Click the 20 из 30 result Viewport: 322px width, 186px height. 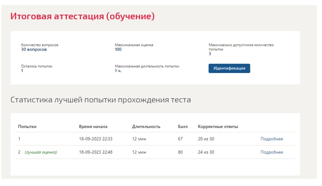(x=206, y=139)
